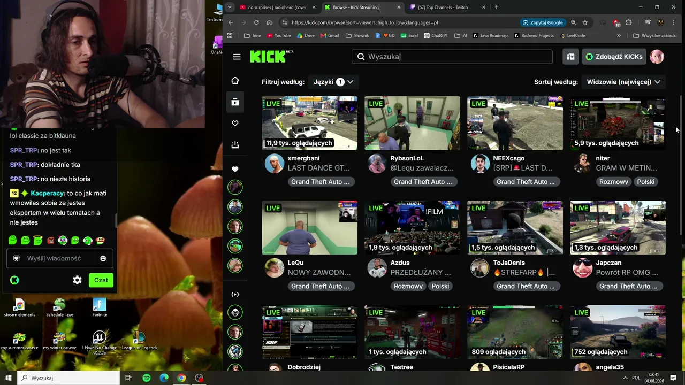
Task: Open the Widzowie (najwięcej) sort dropdown
Action: coord(623,82)
